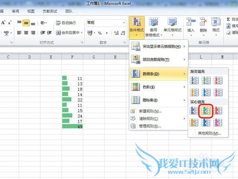Image resolution: width=238 pixels, height=179 pixels.
Task: Click the top align icon
Action: [20, 23]
